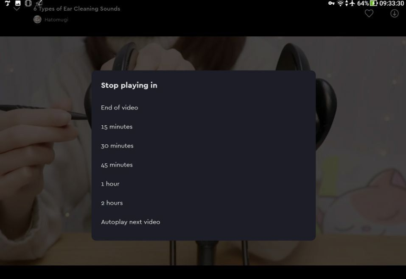Tap the battery charging icon
Image resolution: width=406 pixels, height=279 pixels.
coord(374,3)
